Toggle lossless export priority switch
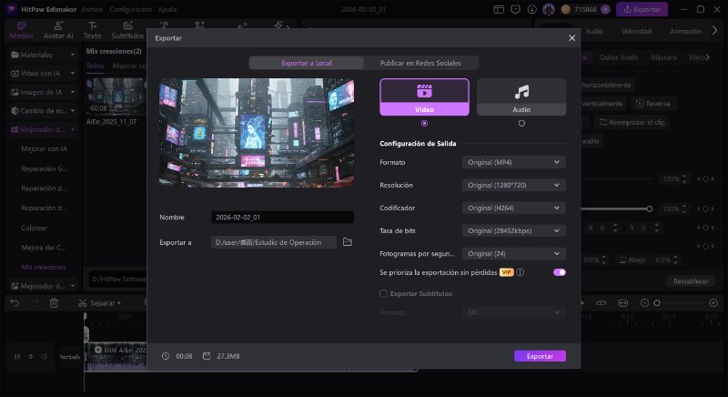The image size is (728, 397). coord(560,272)
